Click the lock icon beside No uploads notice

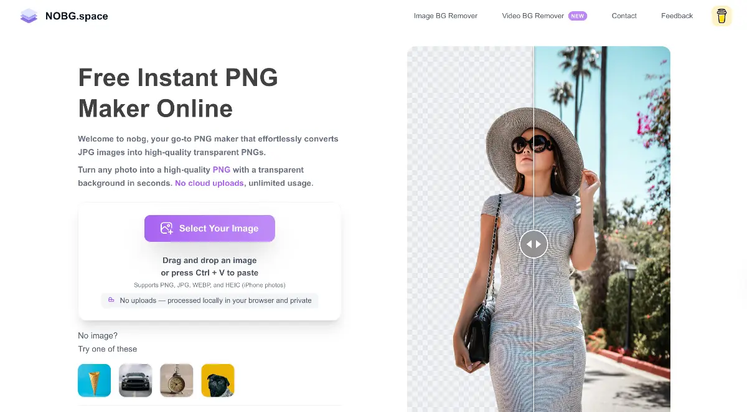111,300
